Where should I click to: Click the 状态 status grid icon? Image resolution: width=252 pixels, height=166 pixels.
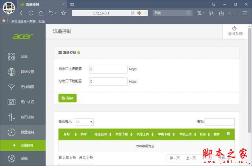point(11,57)
